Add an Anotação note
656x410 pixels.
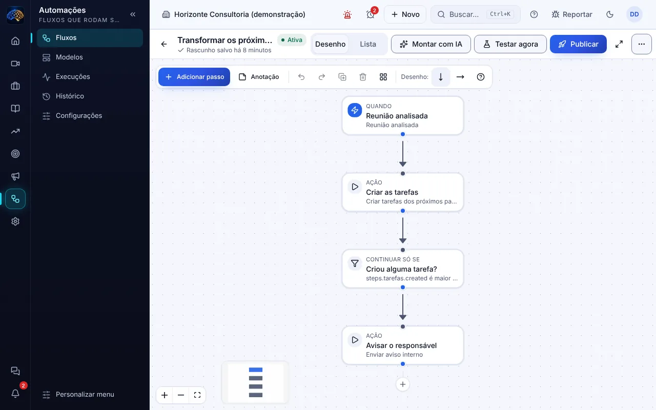click(259, 77)
